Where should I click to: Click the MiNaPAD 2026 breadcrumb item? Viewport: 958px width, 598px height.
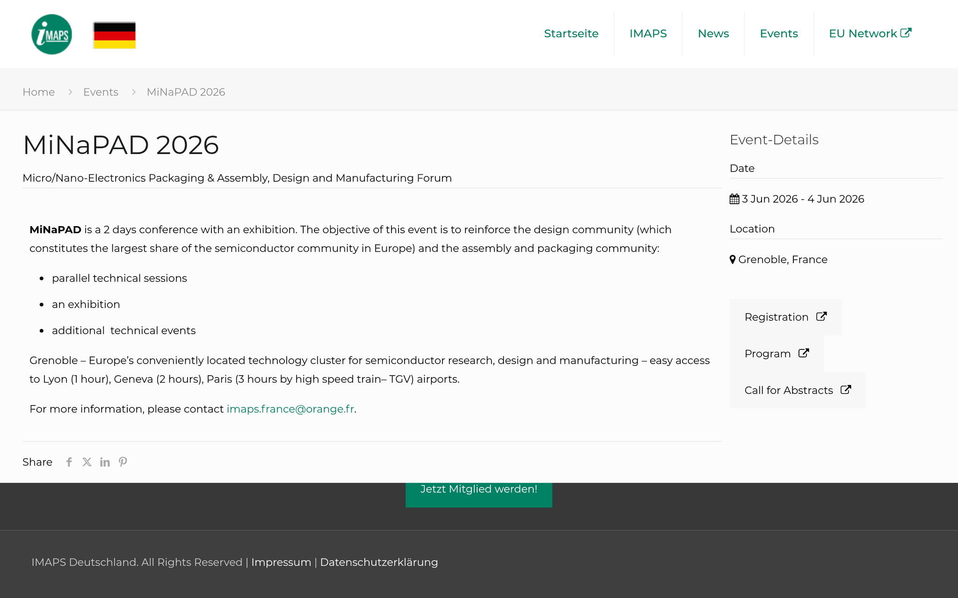(186, 92)
